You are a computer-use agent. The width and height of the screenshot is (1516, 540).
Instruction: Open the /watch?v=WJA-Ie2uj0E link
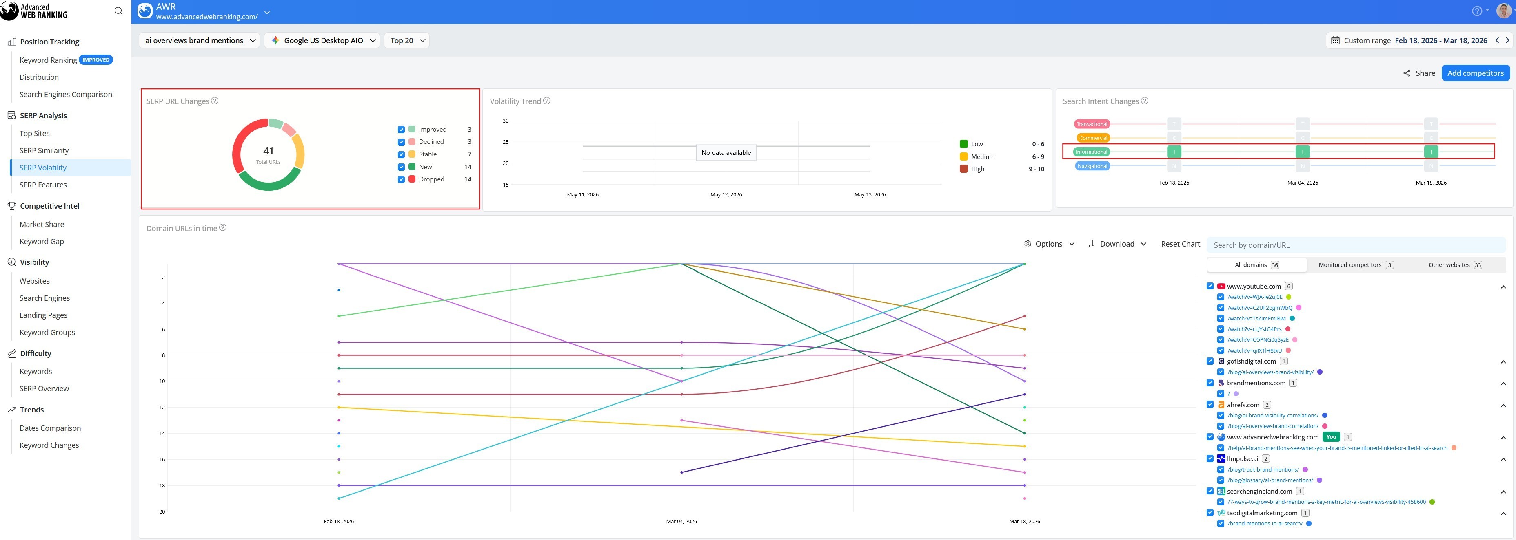(1255, 298)
